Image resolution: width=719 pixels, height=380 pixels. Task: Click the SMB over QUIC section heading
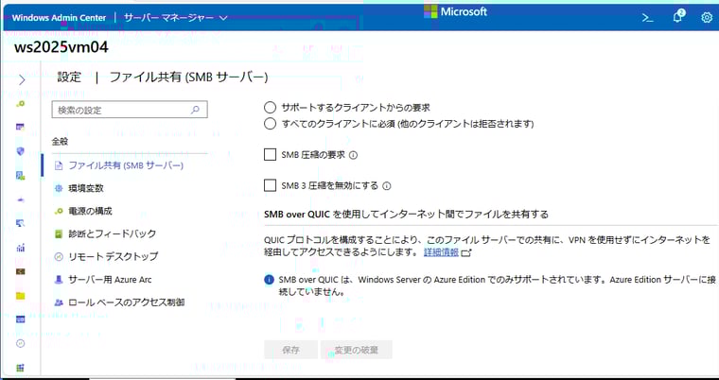[x=406, y=214]
